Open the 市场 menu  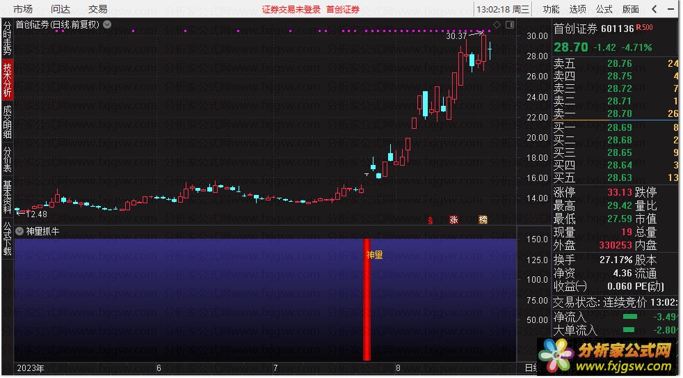click(23, 9)
